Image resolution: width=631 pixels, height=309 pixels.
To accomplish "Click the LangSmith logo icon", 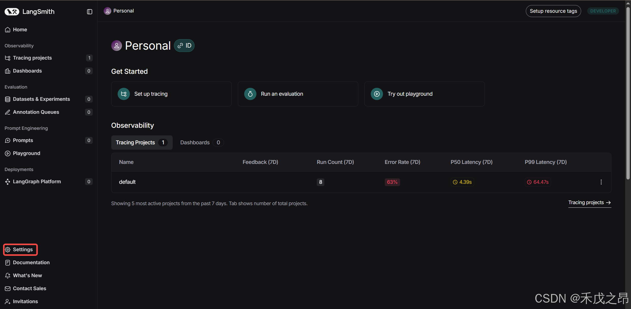I will (12, 12).
